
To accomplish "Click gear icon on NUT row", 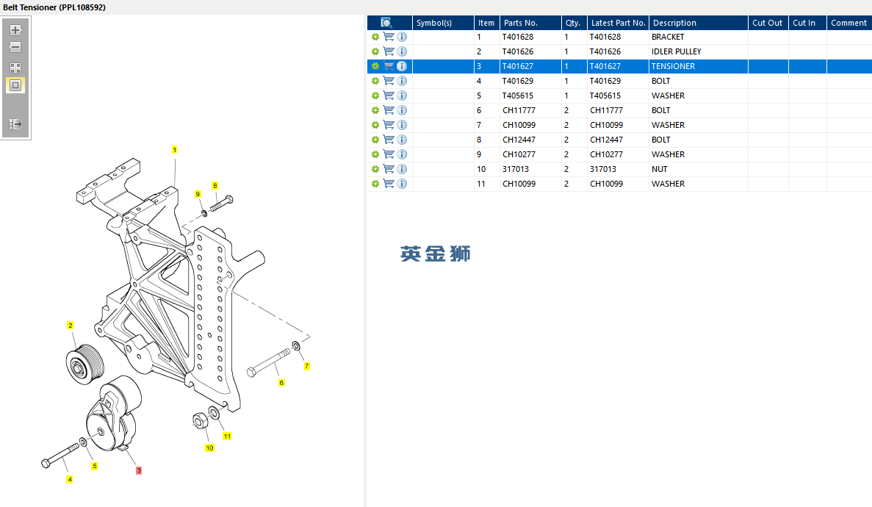I will coord(375,169).
